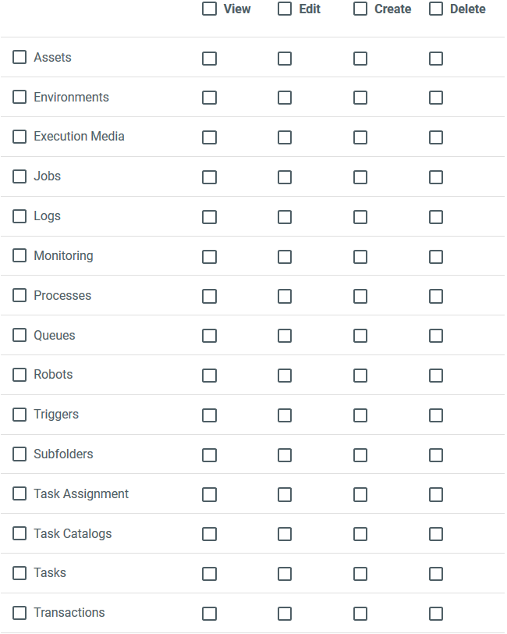
Task: Tick Create permission for Jobs
Action: coord(360,177)
